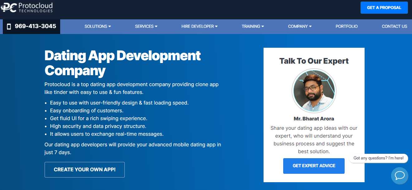Viewport: 412px width, 190px height.
Task: Click the Create Your Own App button
Action: 85,170
